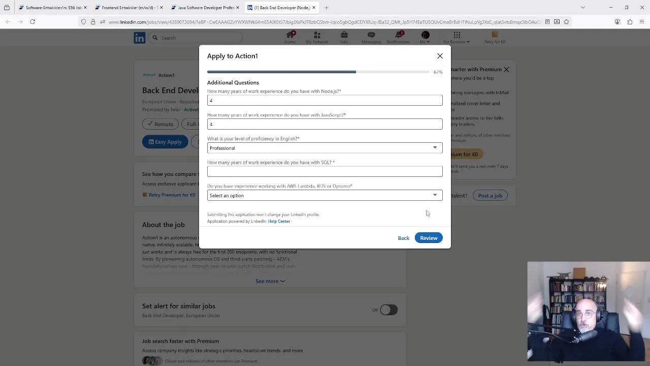This screenshot has width=650, height=366.
Task: Open the For Business grid menu
Action: click(457, 38)
